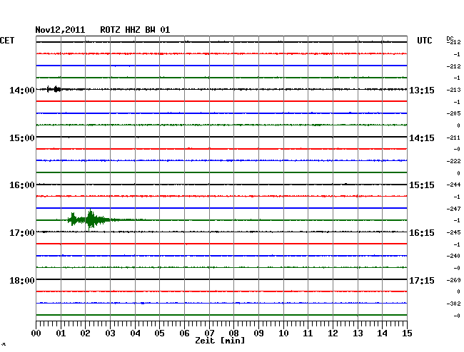464x352 pixels.
Task: Click the DC offset value "-213"
Action: pos(453,90)
